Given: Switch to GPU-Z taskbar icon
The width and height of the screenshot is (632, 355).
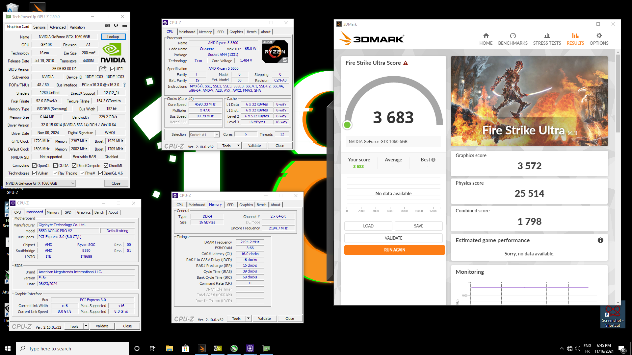Looking at the screenshot, I should (266, 348).
